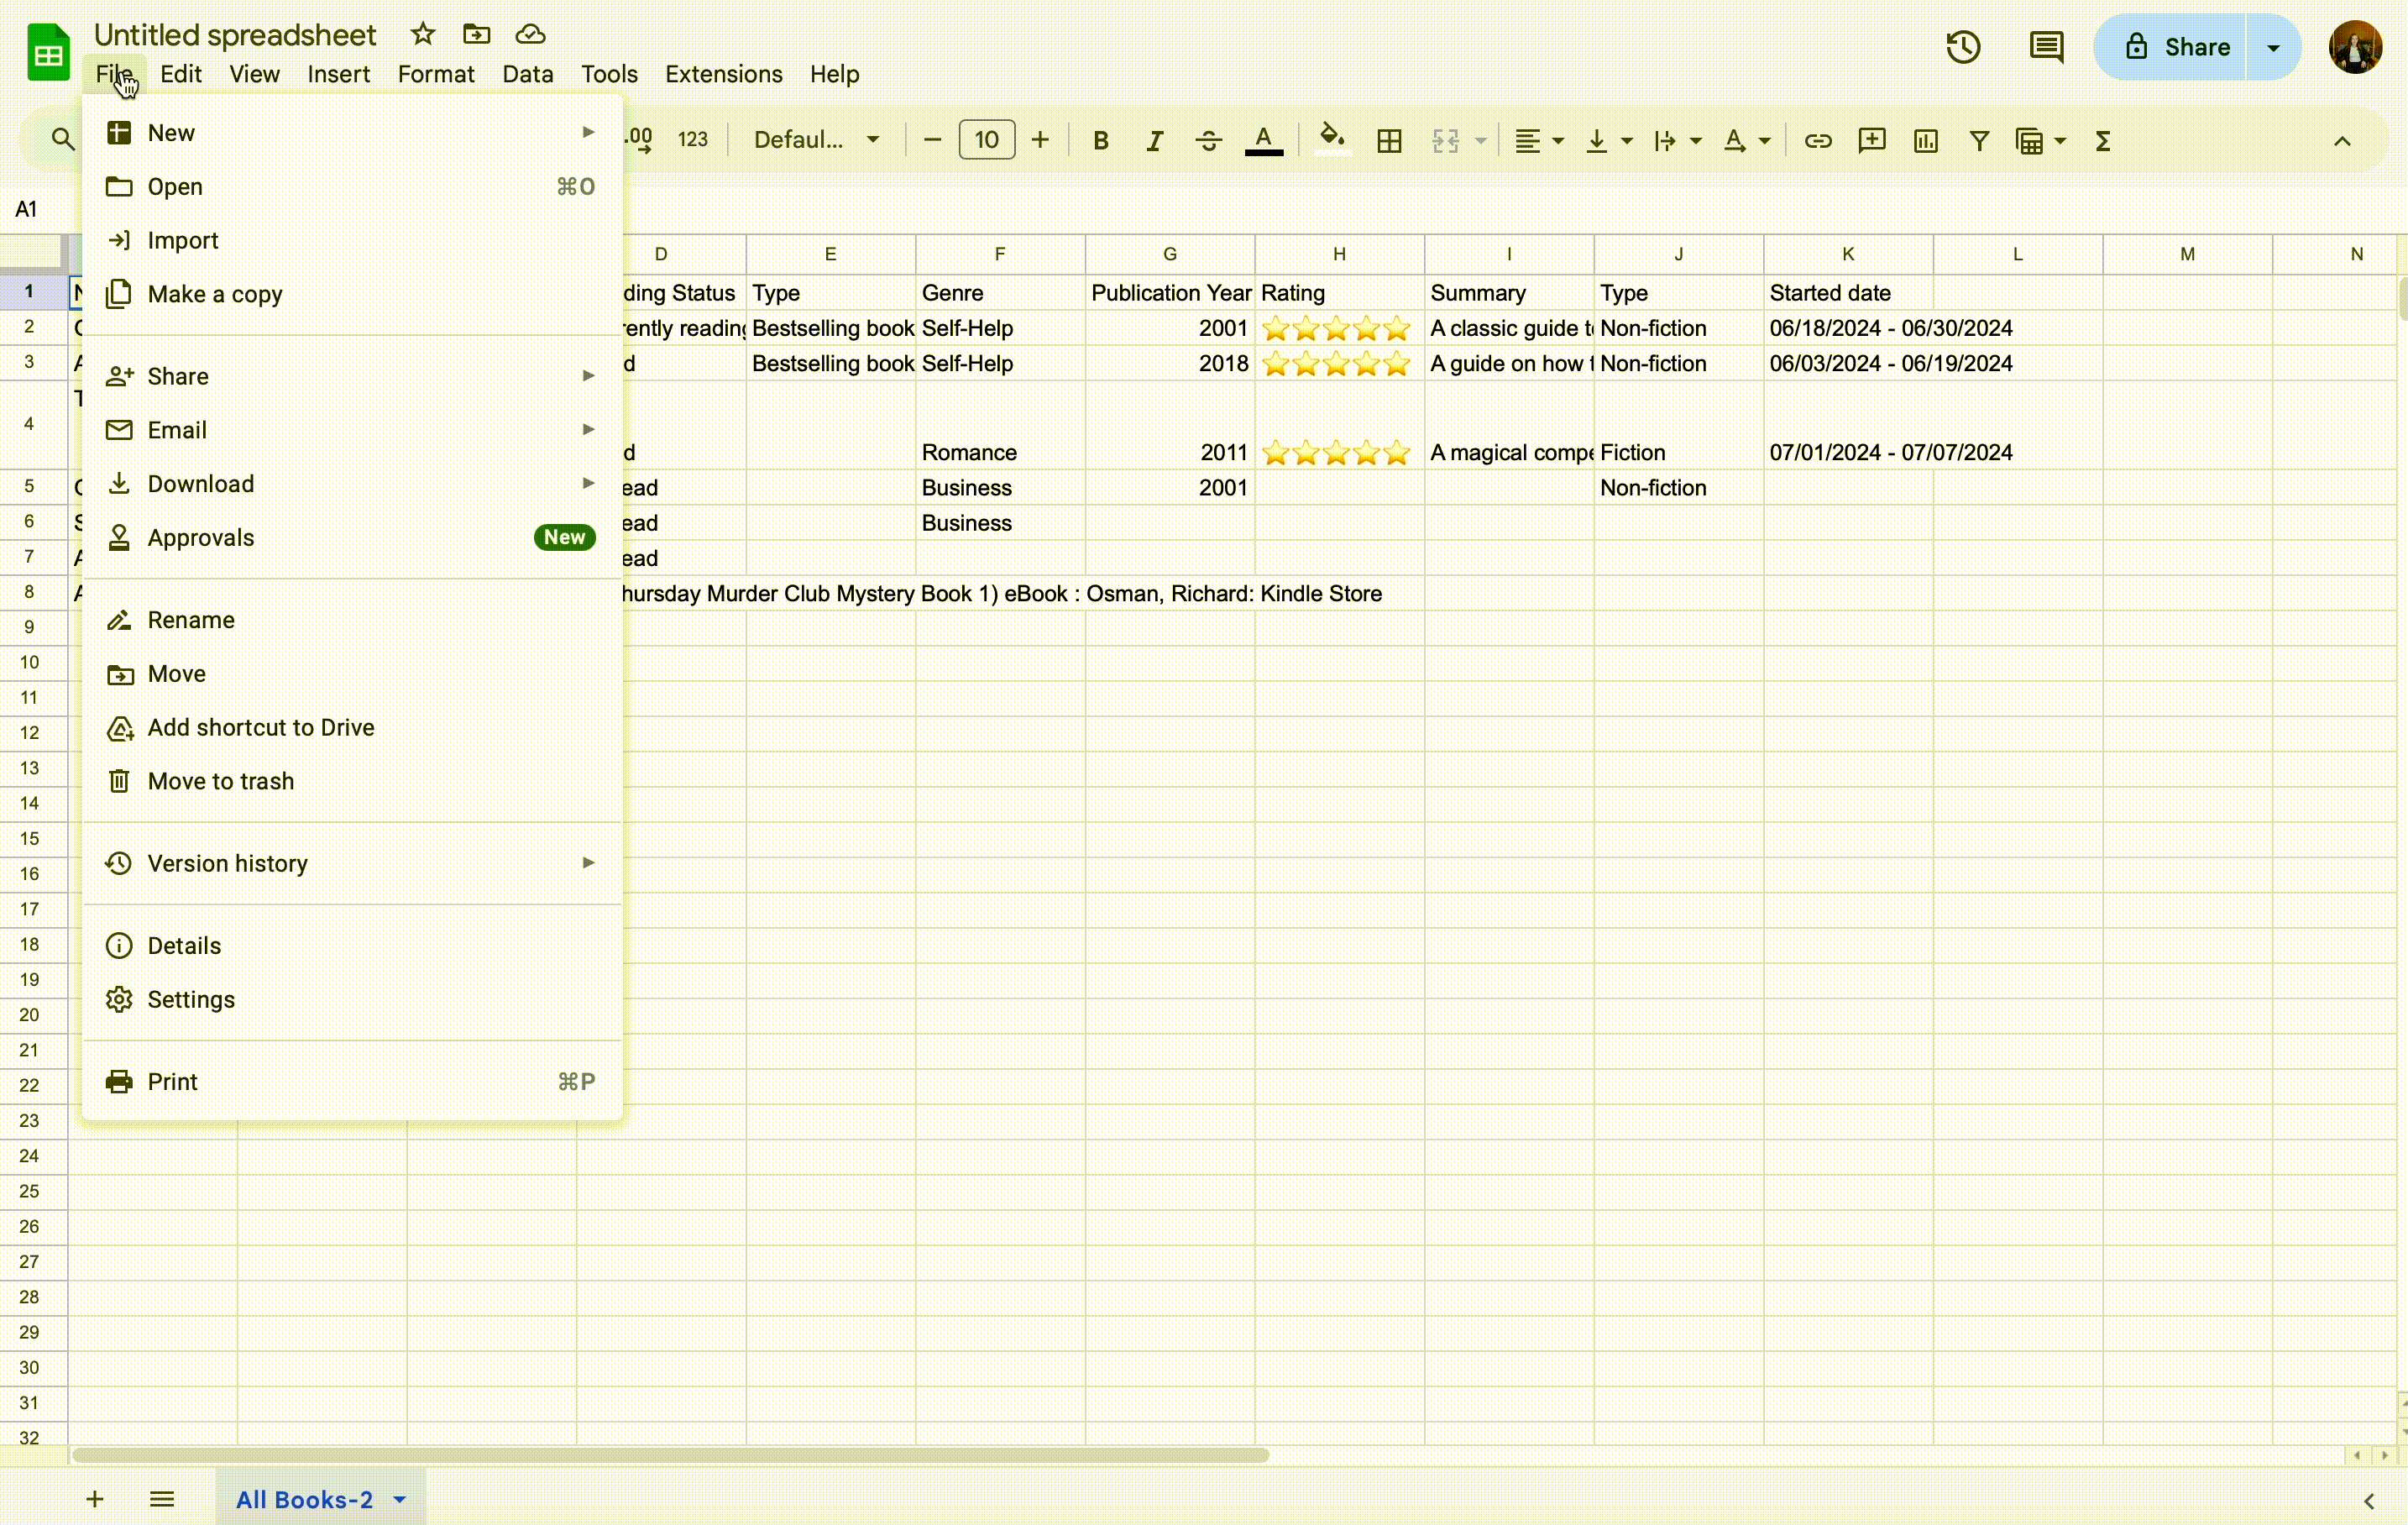Image resolution: width=2408 pixels, height=1525 pixels.
Task: Choose Make a copy
Action: click(x=352, y=295)
